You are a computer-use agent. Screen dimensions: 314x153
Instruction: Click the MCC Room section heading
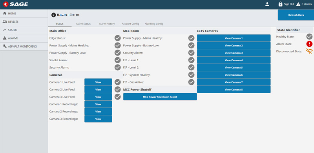[131, 31]
